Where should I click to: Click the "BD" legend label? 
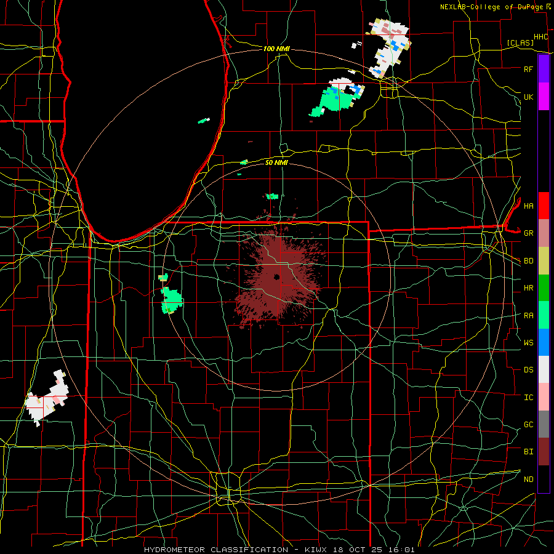click(528, 261)
